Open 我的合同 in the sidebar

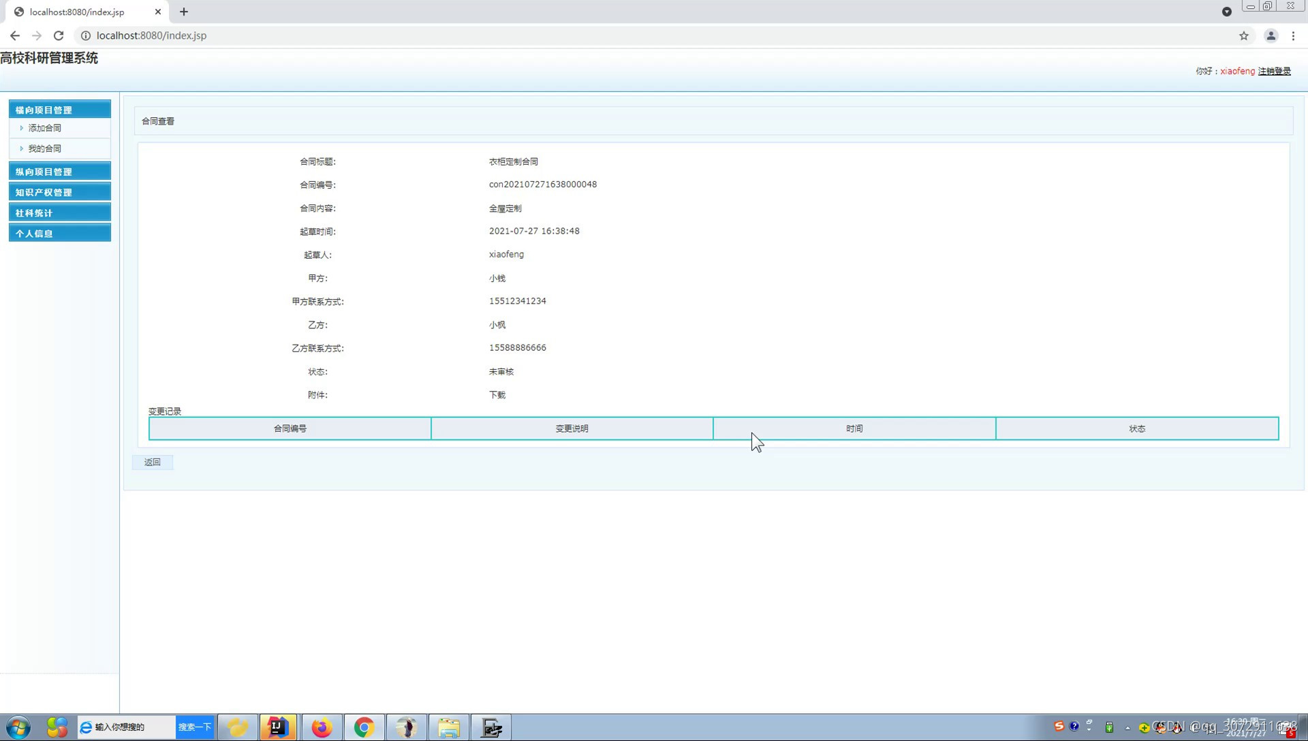(x=45, y=148)
